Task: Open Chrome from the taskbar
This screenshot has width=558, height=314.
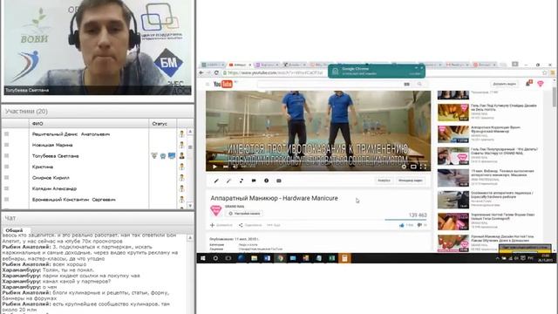Action: pos(280,258)
